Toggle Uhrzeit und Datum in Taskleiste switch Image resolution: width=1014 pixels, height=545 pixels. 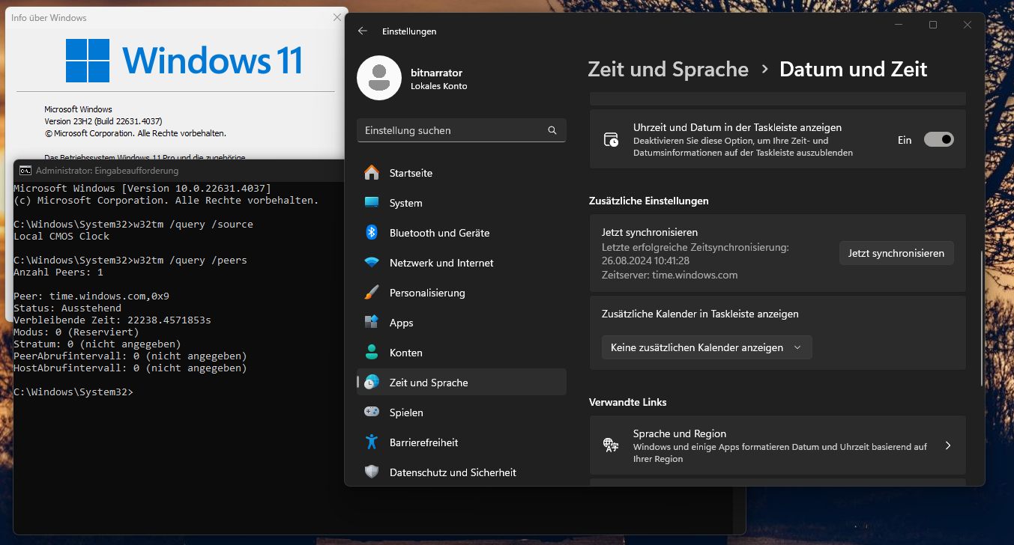point(938,139)
